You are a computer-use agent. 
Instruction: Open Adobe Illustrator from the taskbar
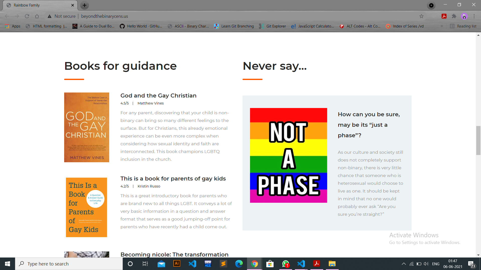pos(177,263)
